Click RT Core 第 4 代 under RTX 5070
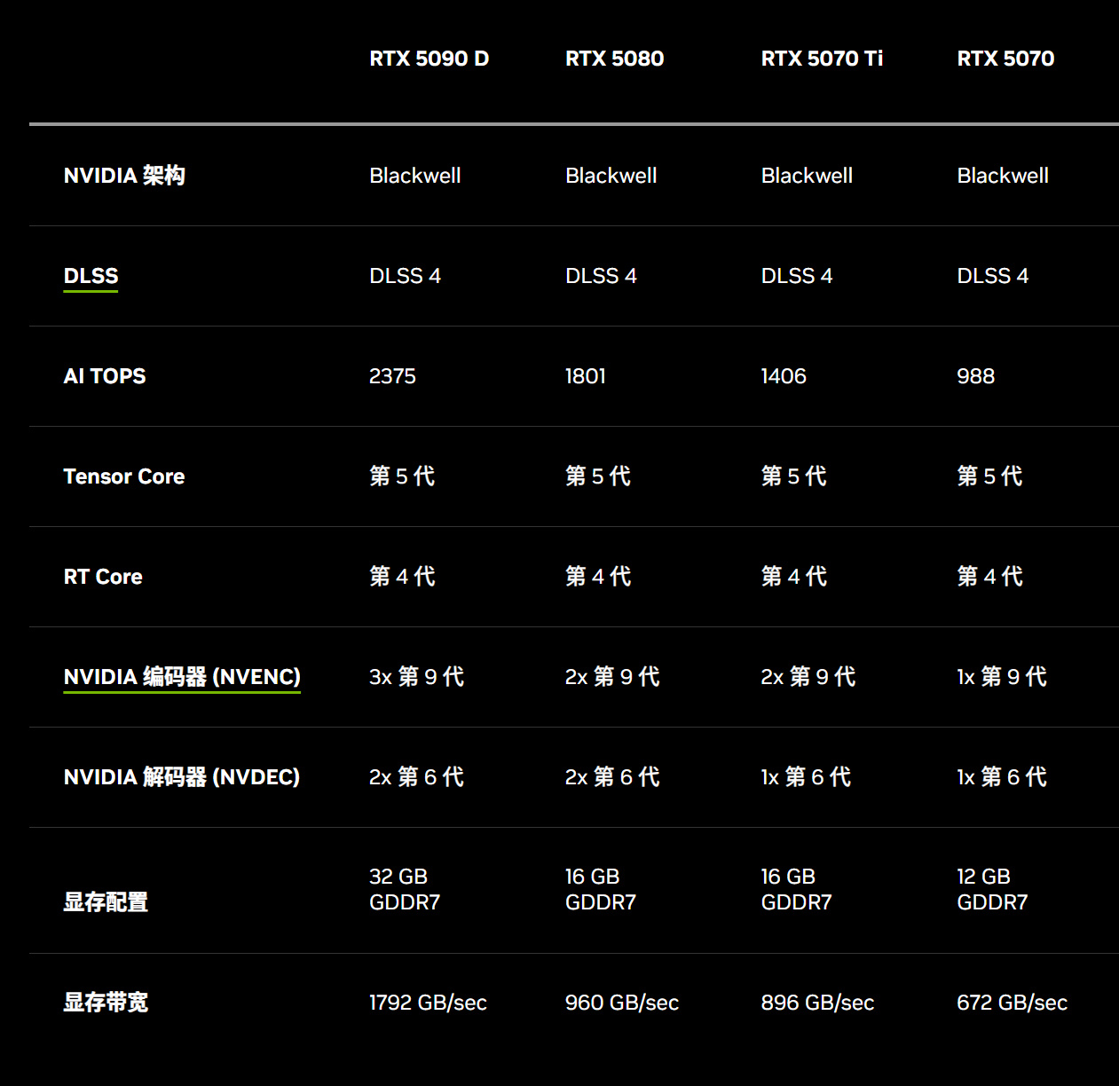Screen dimensions: 1119x1086 989,577
